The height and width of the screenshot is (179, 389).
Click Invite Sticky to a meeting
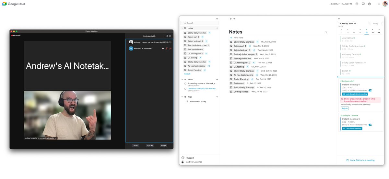360,160
